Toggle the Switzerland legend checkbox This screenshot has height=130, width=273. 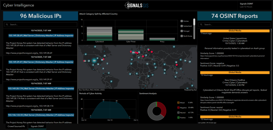182,26
